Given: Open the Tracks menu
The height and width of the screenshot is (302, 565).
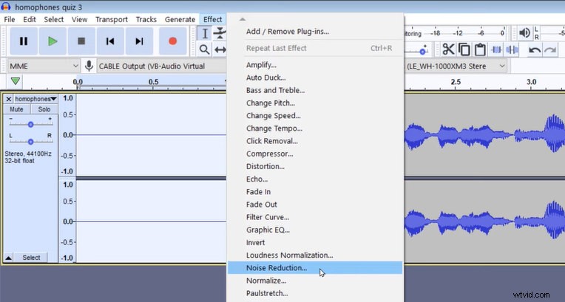Looking at the screenshot, I should pos(146,19).
